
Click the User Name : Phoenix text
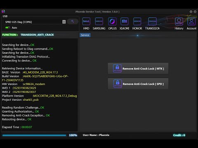pos(96,135)
